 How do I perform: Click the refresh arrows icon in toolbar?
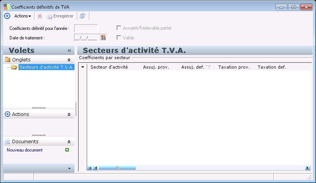83,16
